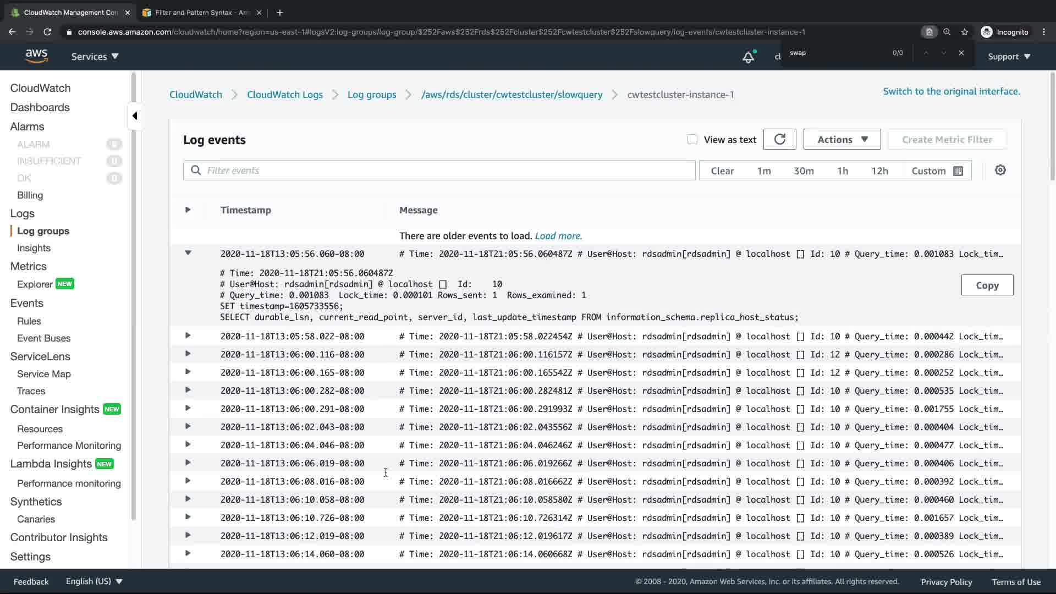Viewport: 1056px width, 594px height.
Task: Expand the 13:05:58.022 log event row
Action: click(x=188, y=335)
